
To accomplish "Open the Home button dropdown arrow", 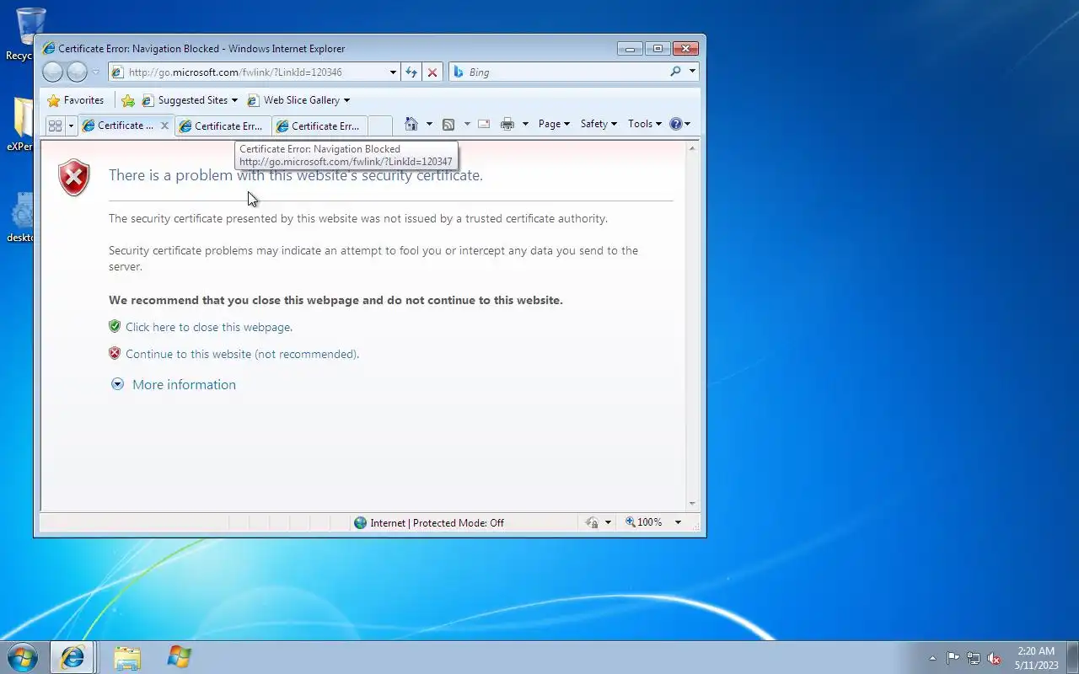I will [429, 124].
